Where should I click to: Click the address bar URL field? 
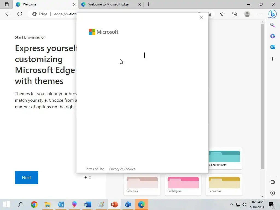[x=65, y=14]
